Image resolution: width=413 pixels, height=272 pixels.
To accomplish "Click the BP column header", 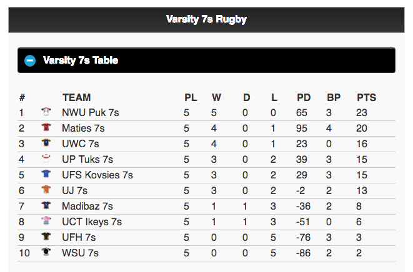I will (334, 97).
